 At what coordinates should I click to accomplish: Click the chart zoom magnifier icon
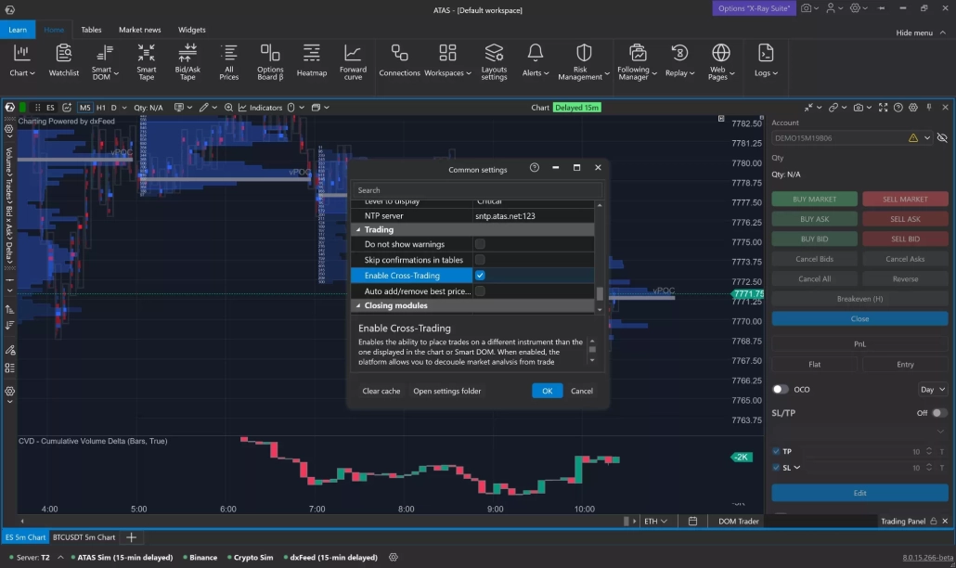click(228, 108)
